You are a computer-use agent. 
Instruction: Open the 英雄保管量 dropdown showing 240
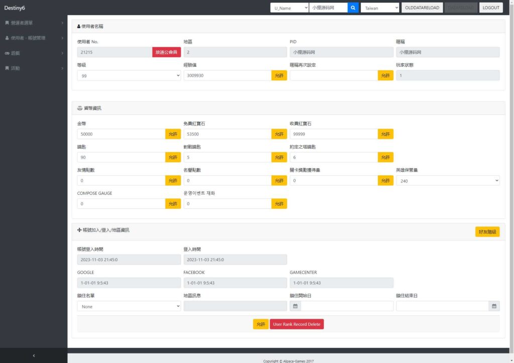pyautogui.click(x=447, y=180)
